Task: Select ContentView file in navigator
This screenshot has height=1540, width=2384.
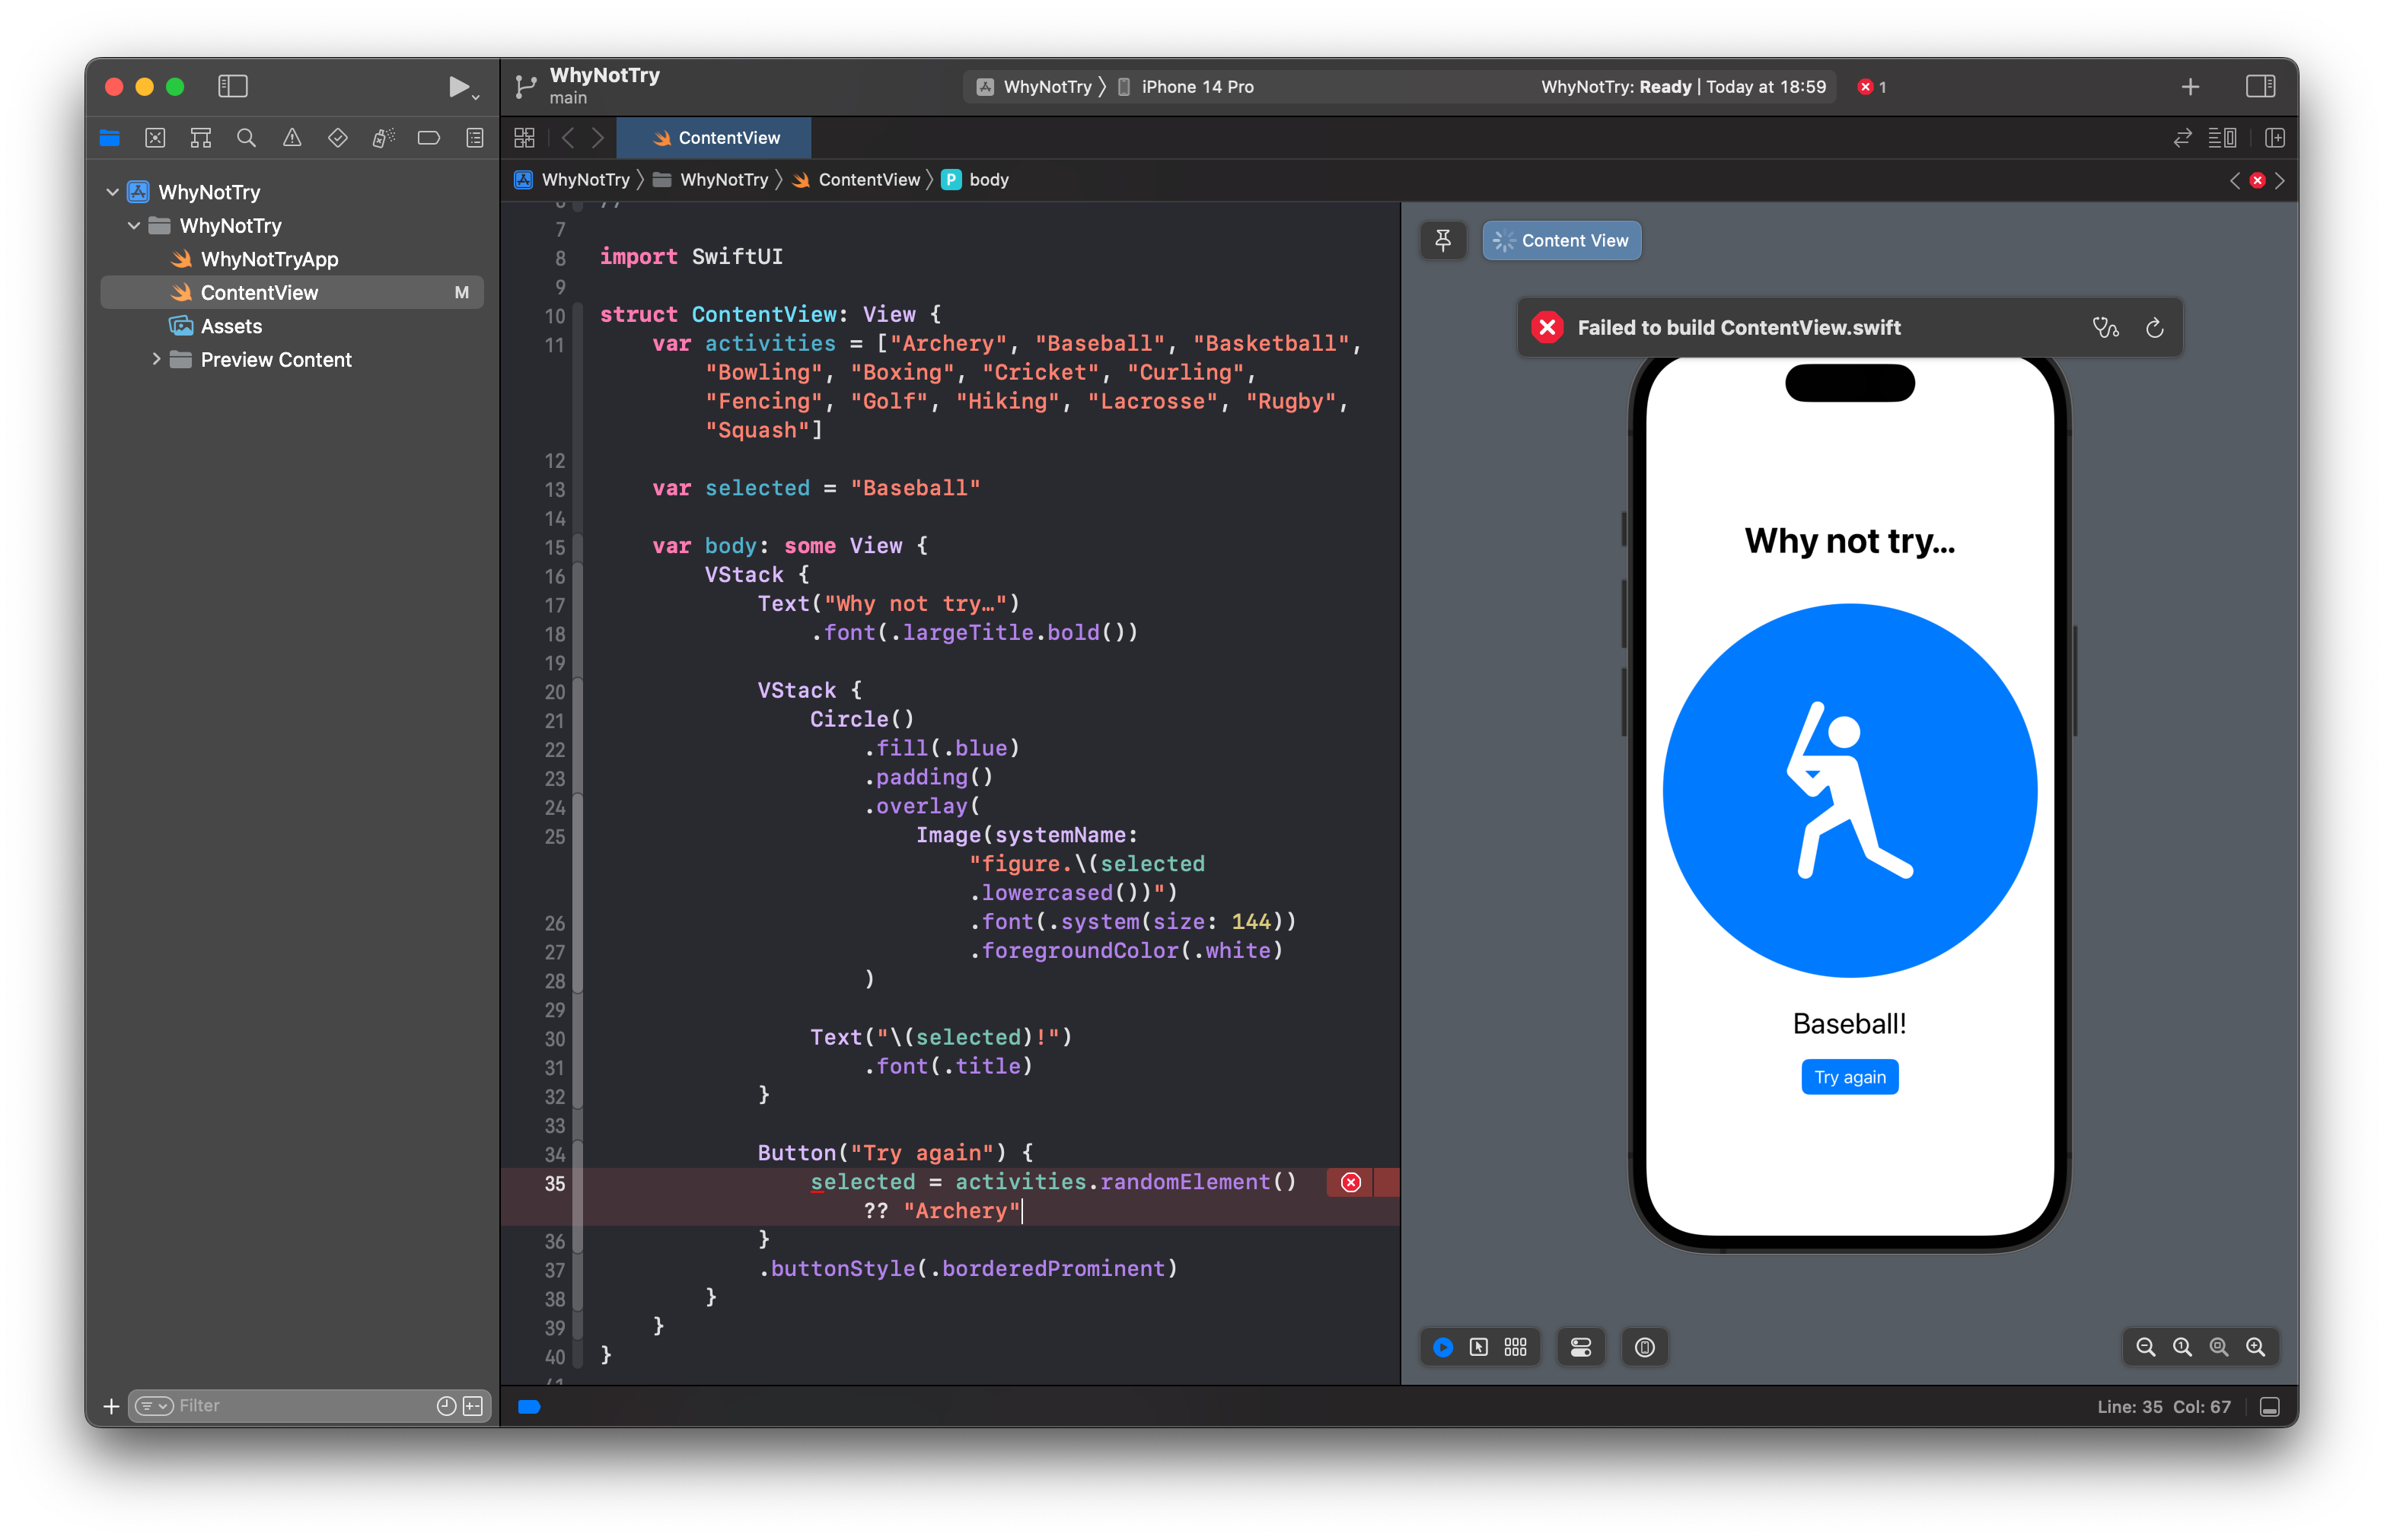Action: coord(292,293)
